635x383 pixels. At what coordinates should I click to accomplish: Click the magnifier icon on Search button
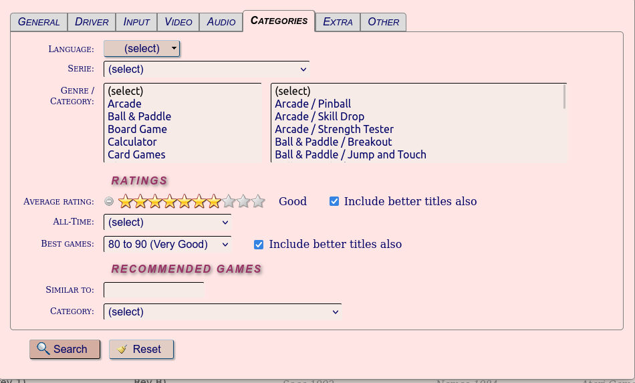point(43,349)
